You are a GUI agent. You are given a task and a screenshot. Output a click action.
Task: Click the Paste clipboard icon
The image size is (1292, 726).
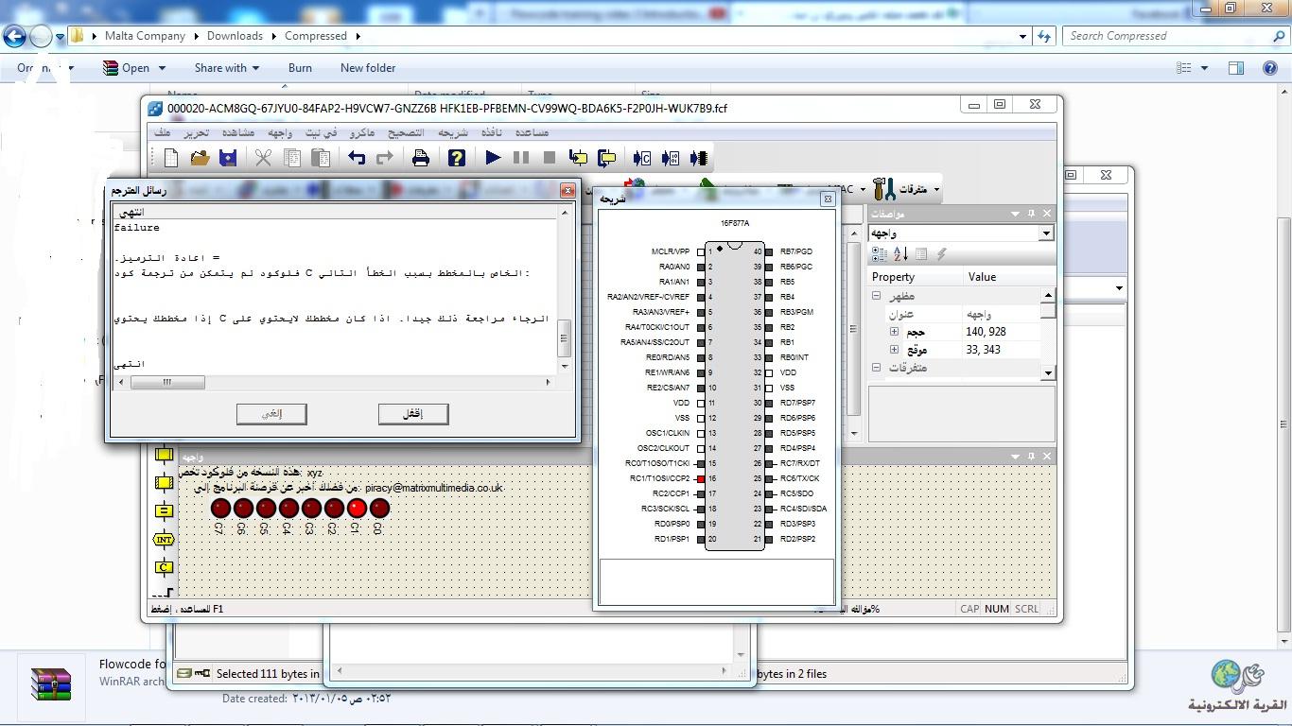coord(321,158)
